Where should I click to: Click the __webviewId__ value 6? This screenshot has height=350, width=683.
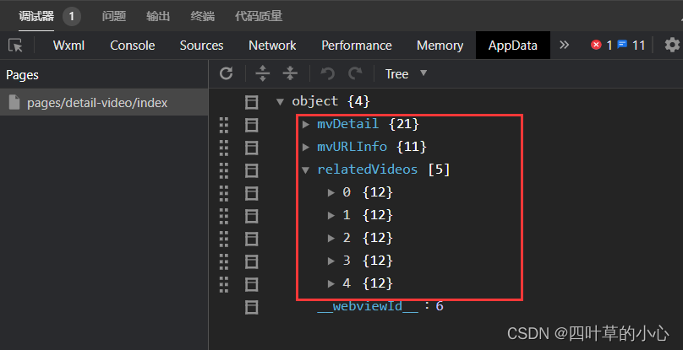coord(440,306)
